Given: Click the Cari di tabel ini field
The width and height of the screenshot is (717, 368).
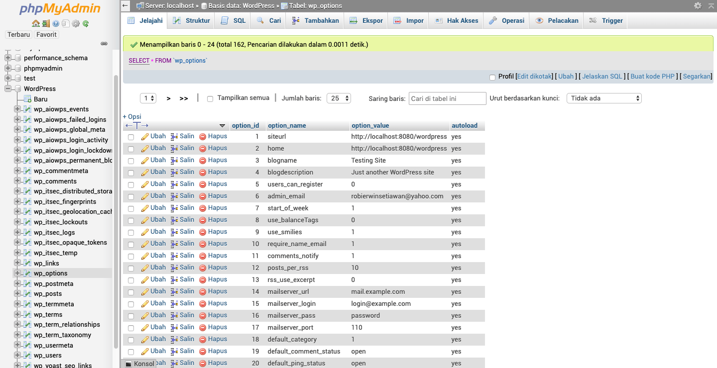Looking at the screenshot, I should pyautogui.click(x=447, y=98).
